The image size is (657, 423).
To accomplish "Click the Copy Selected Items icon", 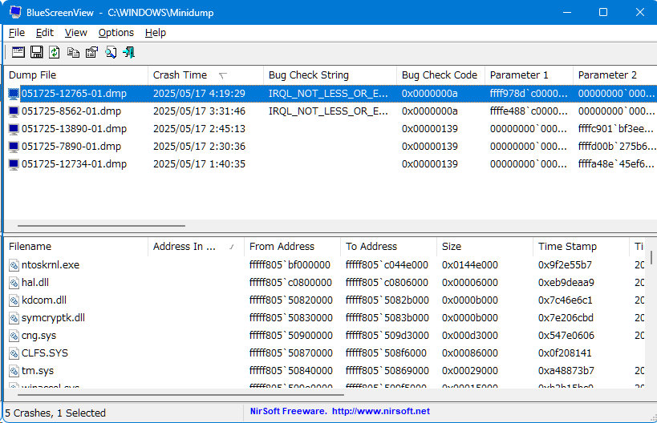I will [73, 52].
